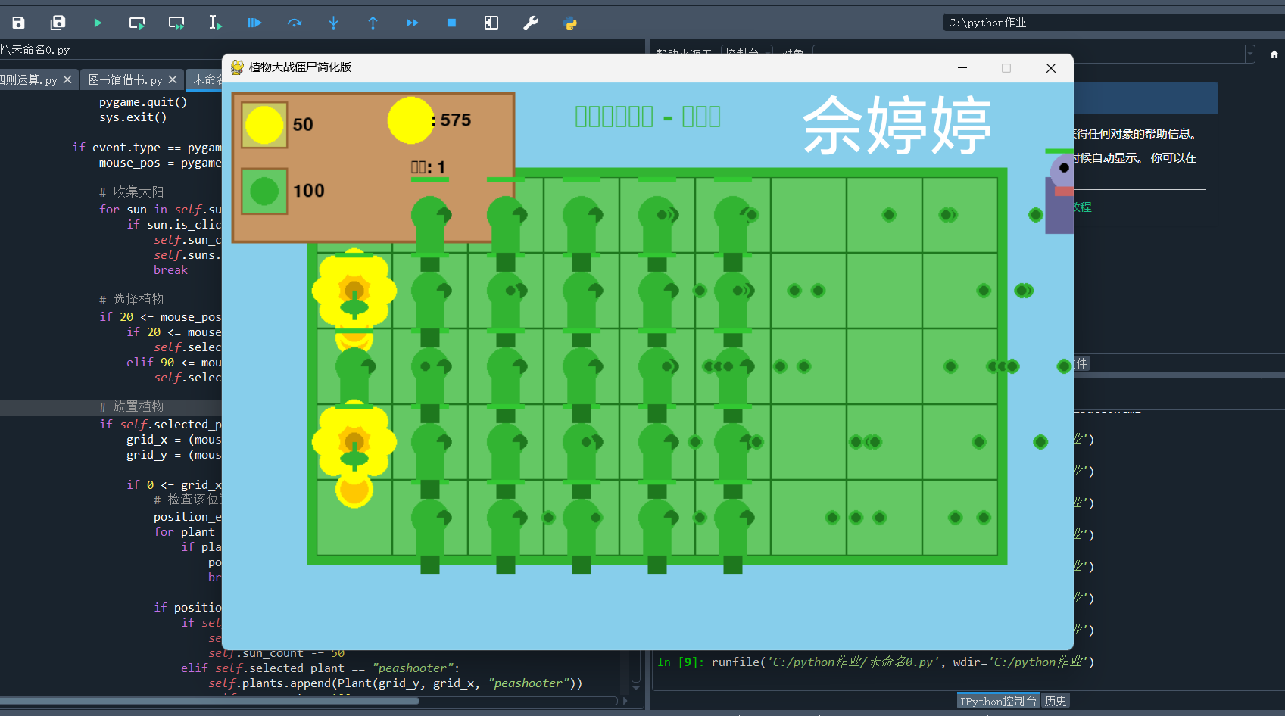The width and height of the screenshot is (1285, 716).
Task: Click the 'break' keyword in the editor
Action: coord(170,270)
